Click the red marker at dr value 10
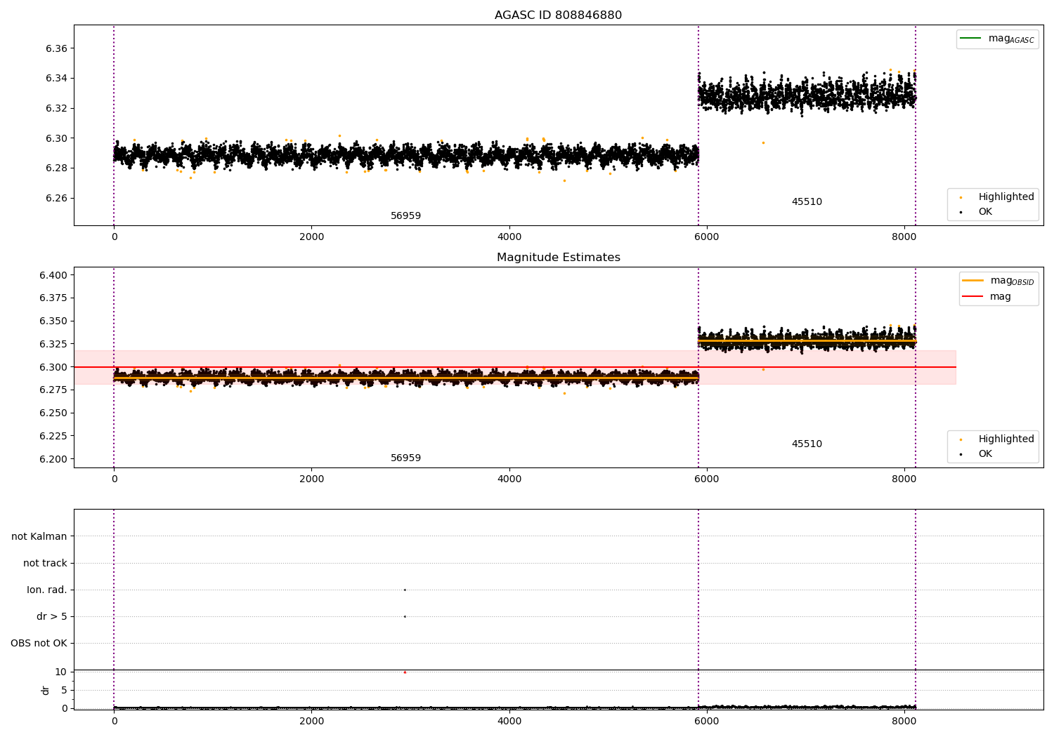The width and height of the screenshot is (1054, 737). click(x=405, y=672)
